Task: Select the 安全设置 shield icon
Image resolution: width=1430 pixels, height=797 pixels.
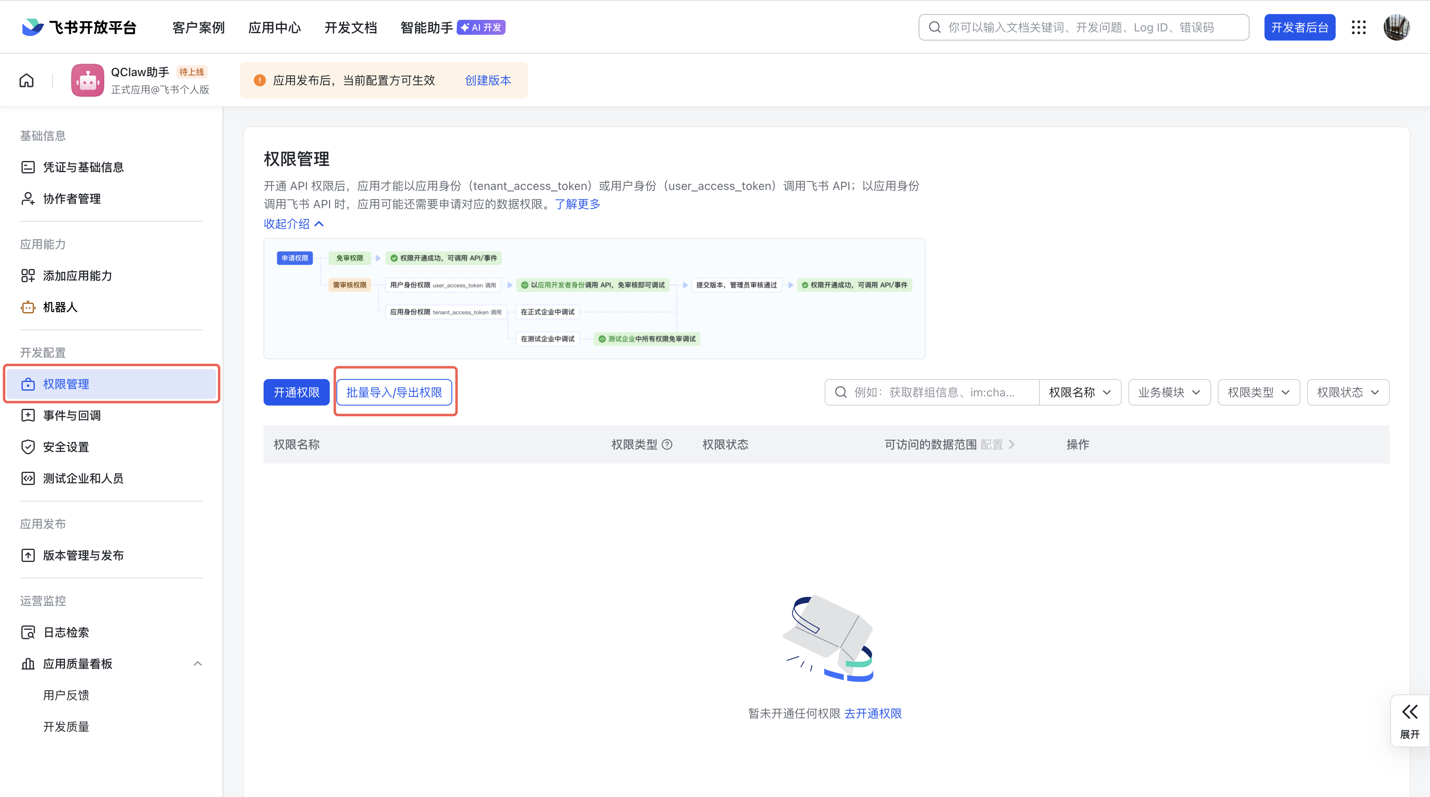Action: (28, 446)
